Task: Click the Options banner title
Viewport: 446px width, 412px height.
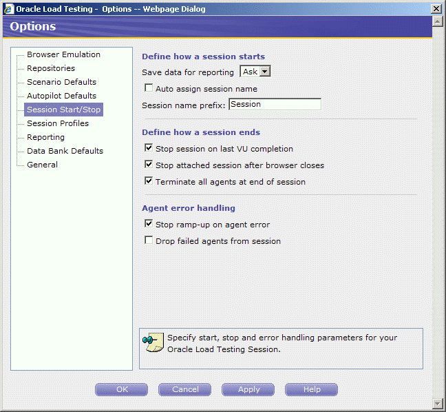Action: [x=33, y=26]
